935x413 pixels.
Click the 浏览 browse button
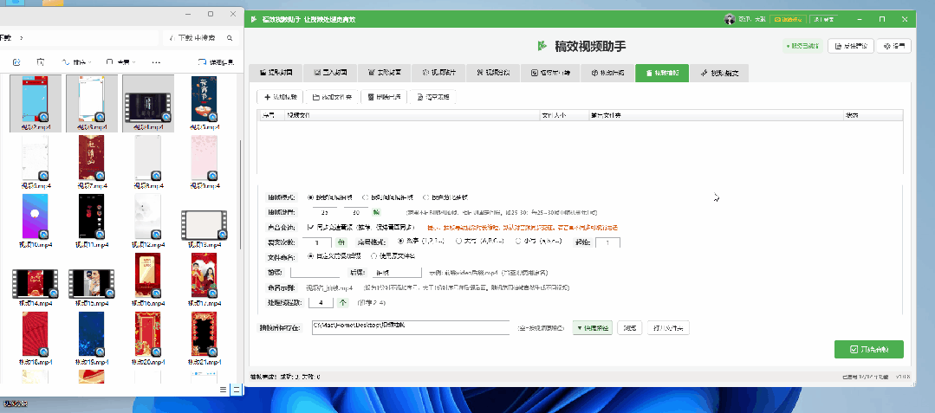point(632,328)
